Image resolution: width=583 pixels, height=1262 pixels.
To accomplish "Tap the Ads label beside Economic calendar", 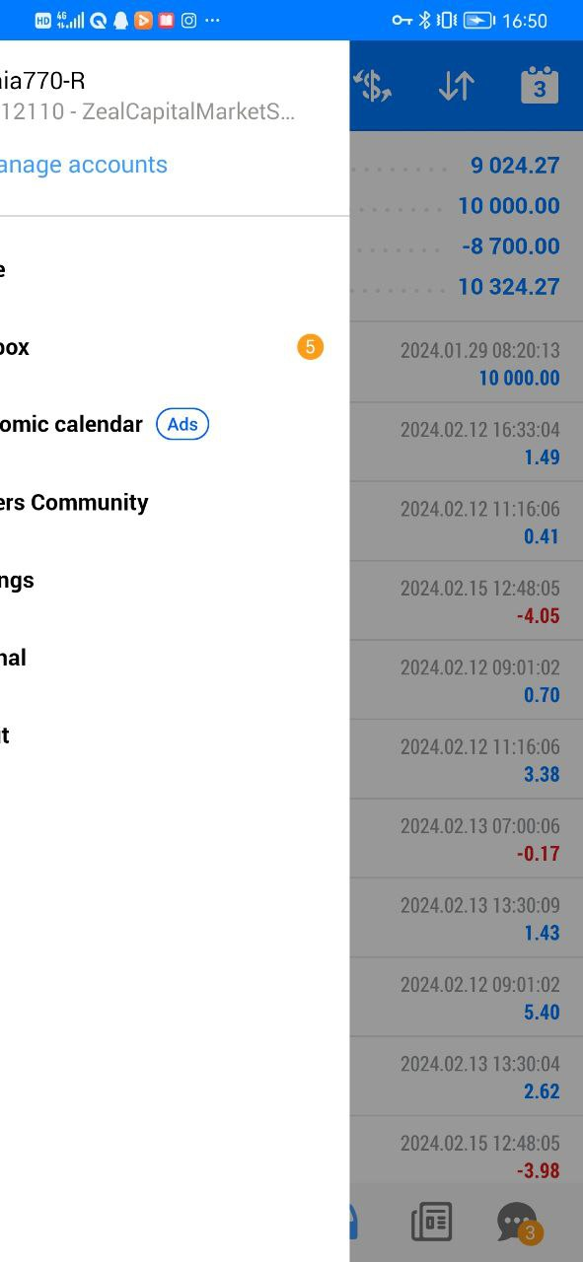I will (x=182, y=424).
